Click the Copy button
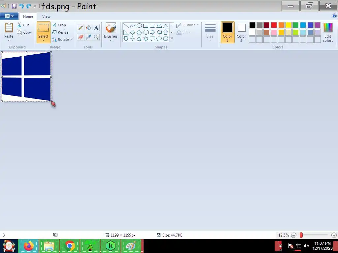 [x=24, y=32]
